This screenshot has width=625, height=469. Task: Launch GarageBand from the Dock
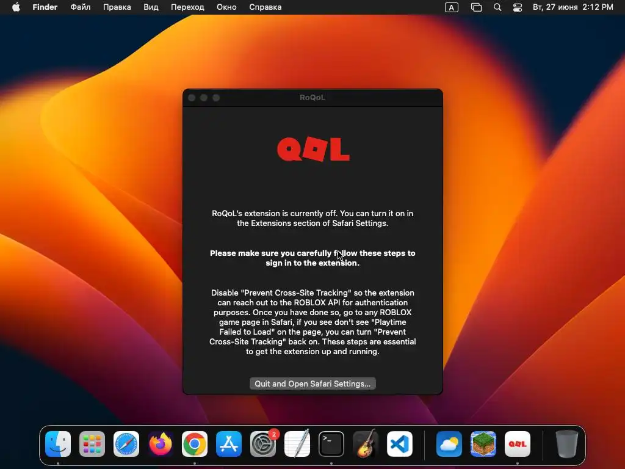coord(366,444)
